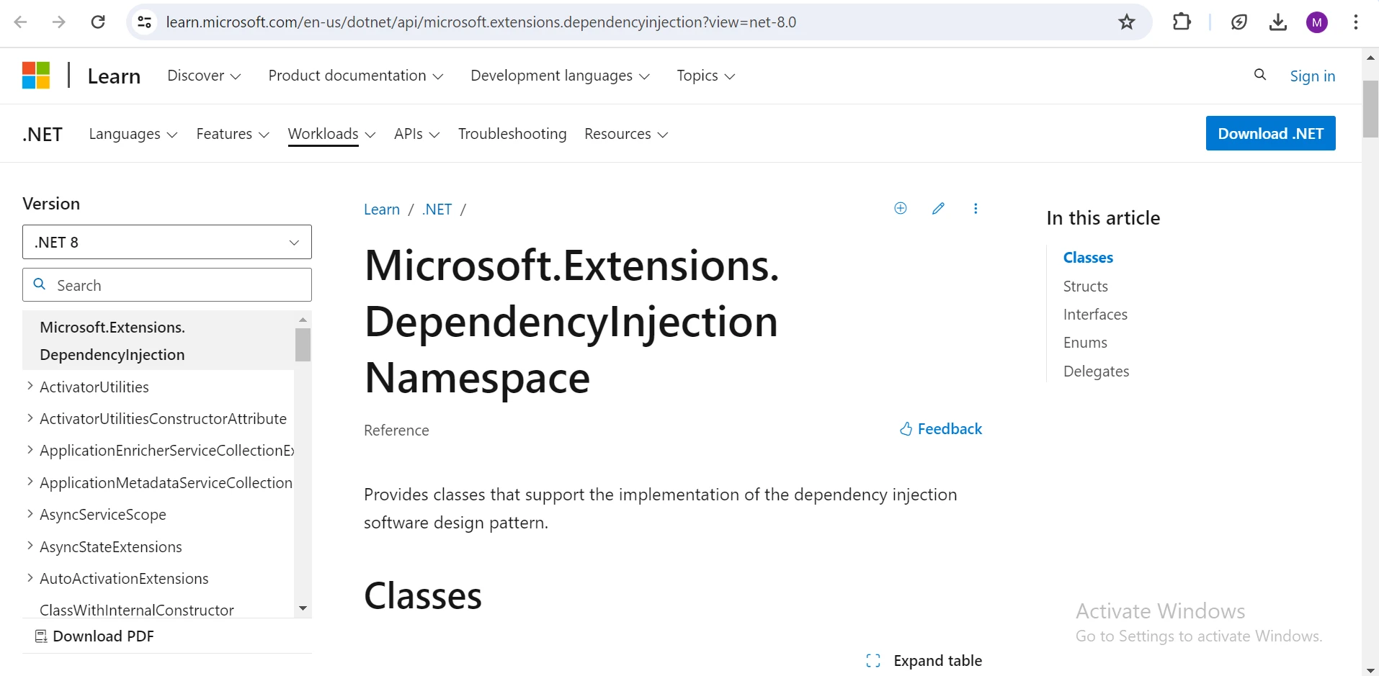The image size is (1379, 676).
Task: Open the Resources dropdown
Action: pyautogui.click(x=626, y=134)
